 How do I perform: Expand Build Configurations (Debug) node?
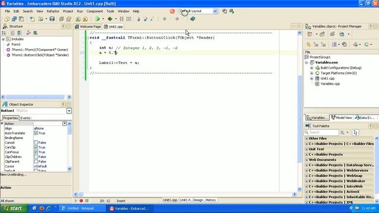coord(311,68)
